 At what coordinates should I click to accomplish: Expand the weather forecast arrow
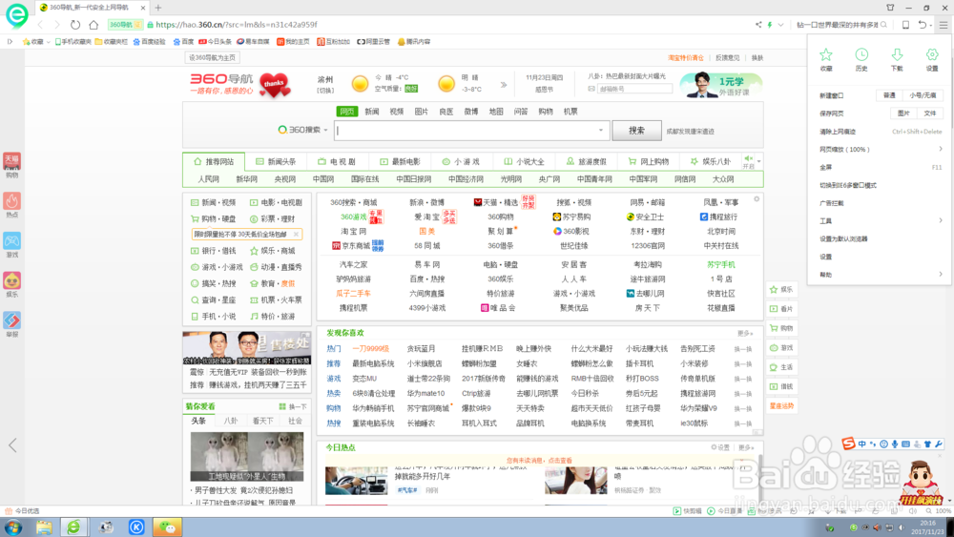pyautogui.click(x=504, y=85)
